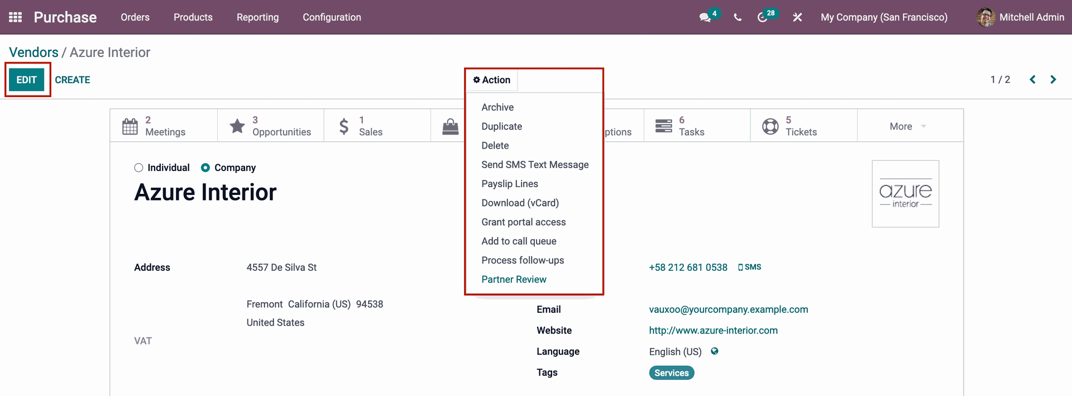1072x396 pixels.
Task: Click the debug tools wrench icon
Action: (797, 17)
